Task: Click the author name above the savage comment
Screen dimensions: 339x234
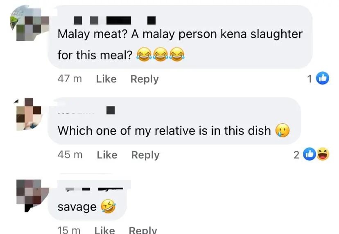Action: (x=94, y=187)
